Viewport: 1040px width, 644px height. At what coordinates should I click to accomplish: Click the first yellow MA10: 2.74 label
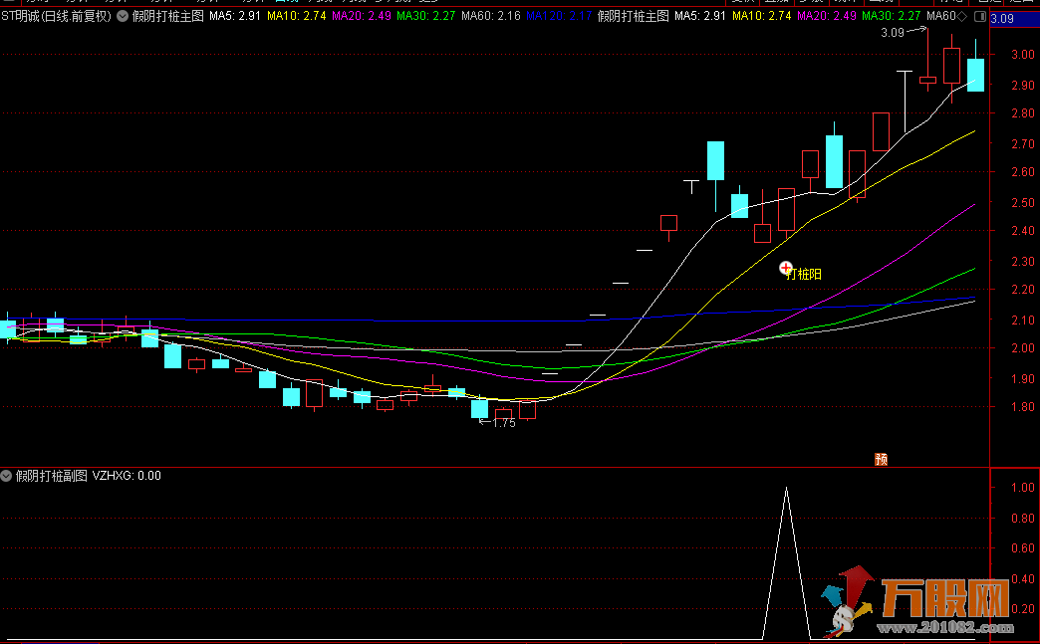click(x=297, y=16)
